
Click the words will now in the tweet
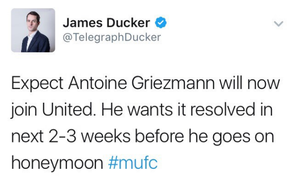[x=249, y=83]
